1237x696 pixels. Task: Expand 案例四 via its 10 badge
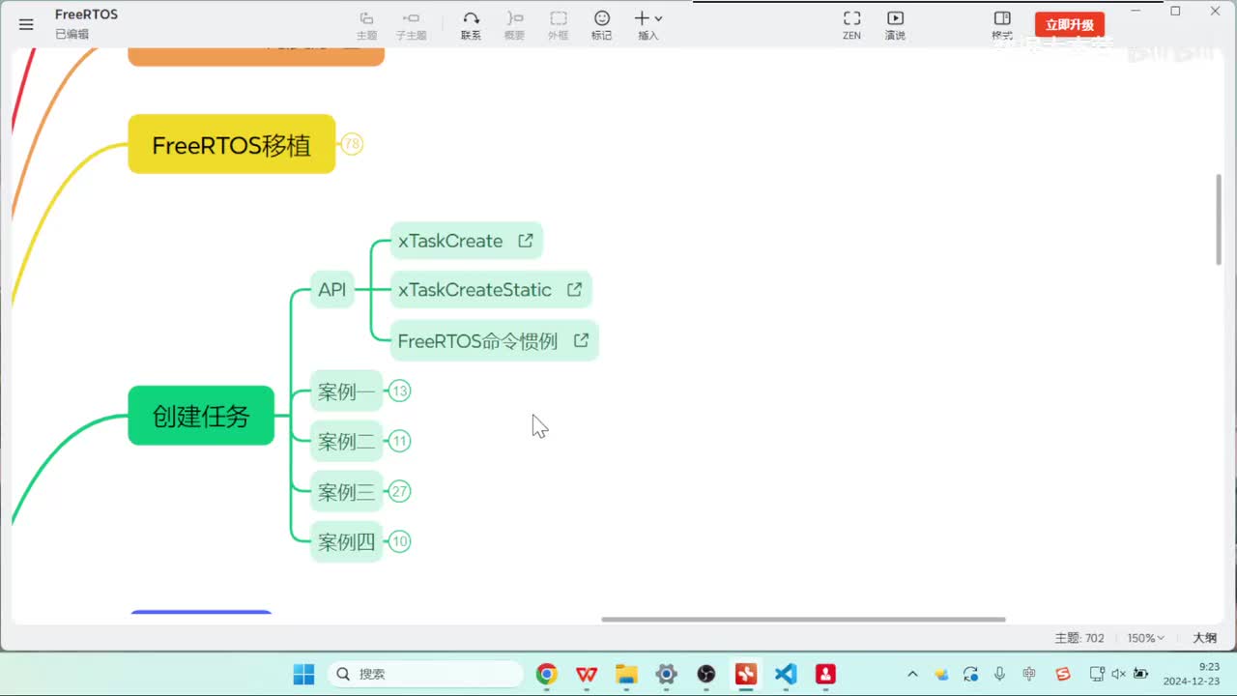coord(399,542)
